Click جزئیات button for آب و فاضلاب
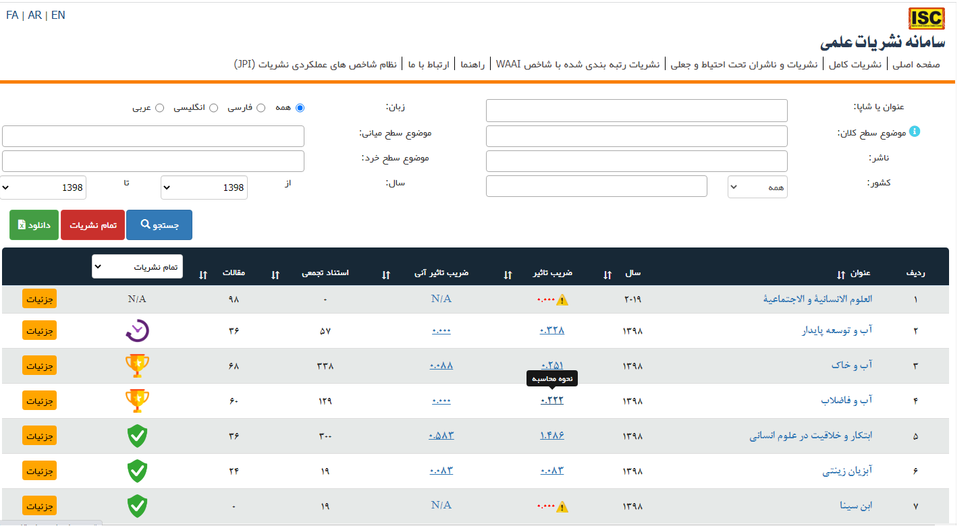Viewport: 972px width, 526px height. (39, 400)
